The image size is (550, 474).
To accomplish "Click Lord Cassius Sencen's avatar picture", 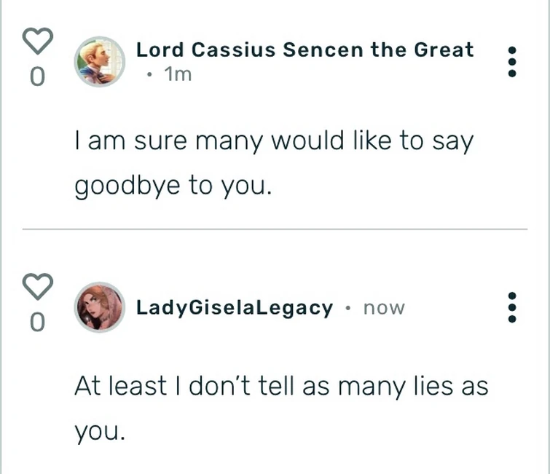I will pyautogui.click(x=101, y=62).
